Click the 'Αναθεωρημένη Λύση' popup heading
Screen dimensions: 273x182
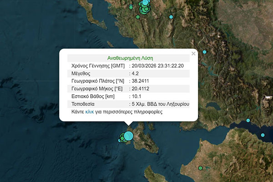tap(130, 58)
